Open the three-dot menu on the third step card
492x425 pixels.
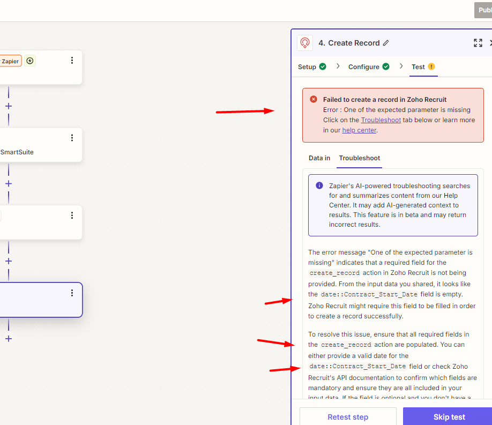pyautogui.click(x=72, y=215)
